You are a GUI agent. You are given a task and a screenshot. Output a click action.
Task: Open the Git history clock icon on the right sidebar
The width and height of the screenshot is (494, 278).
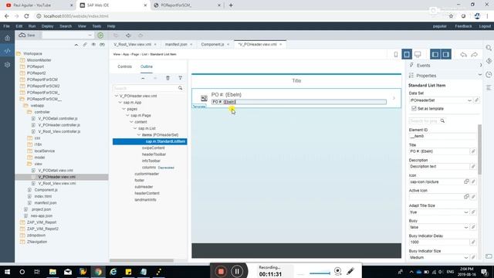[489, 75]
